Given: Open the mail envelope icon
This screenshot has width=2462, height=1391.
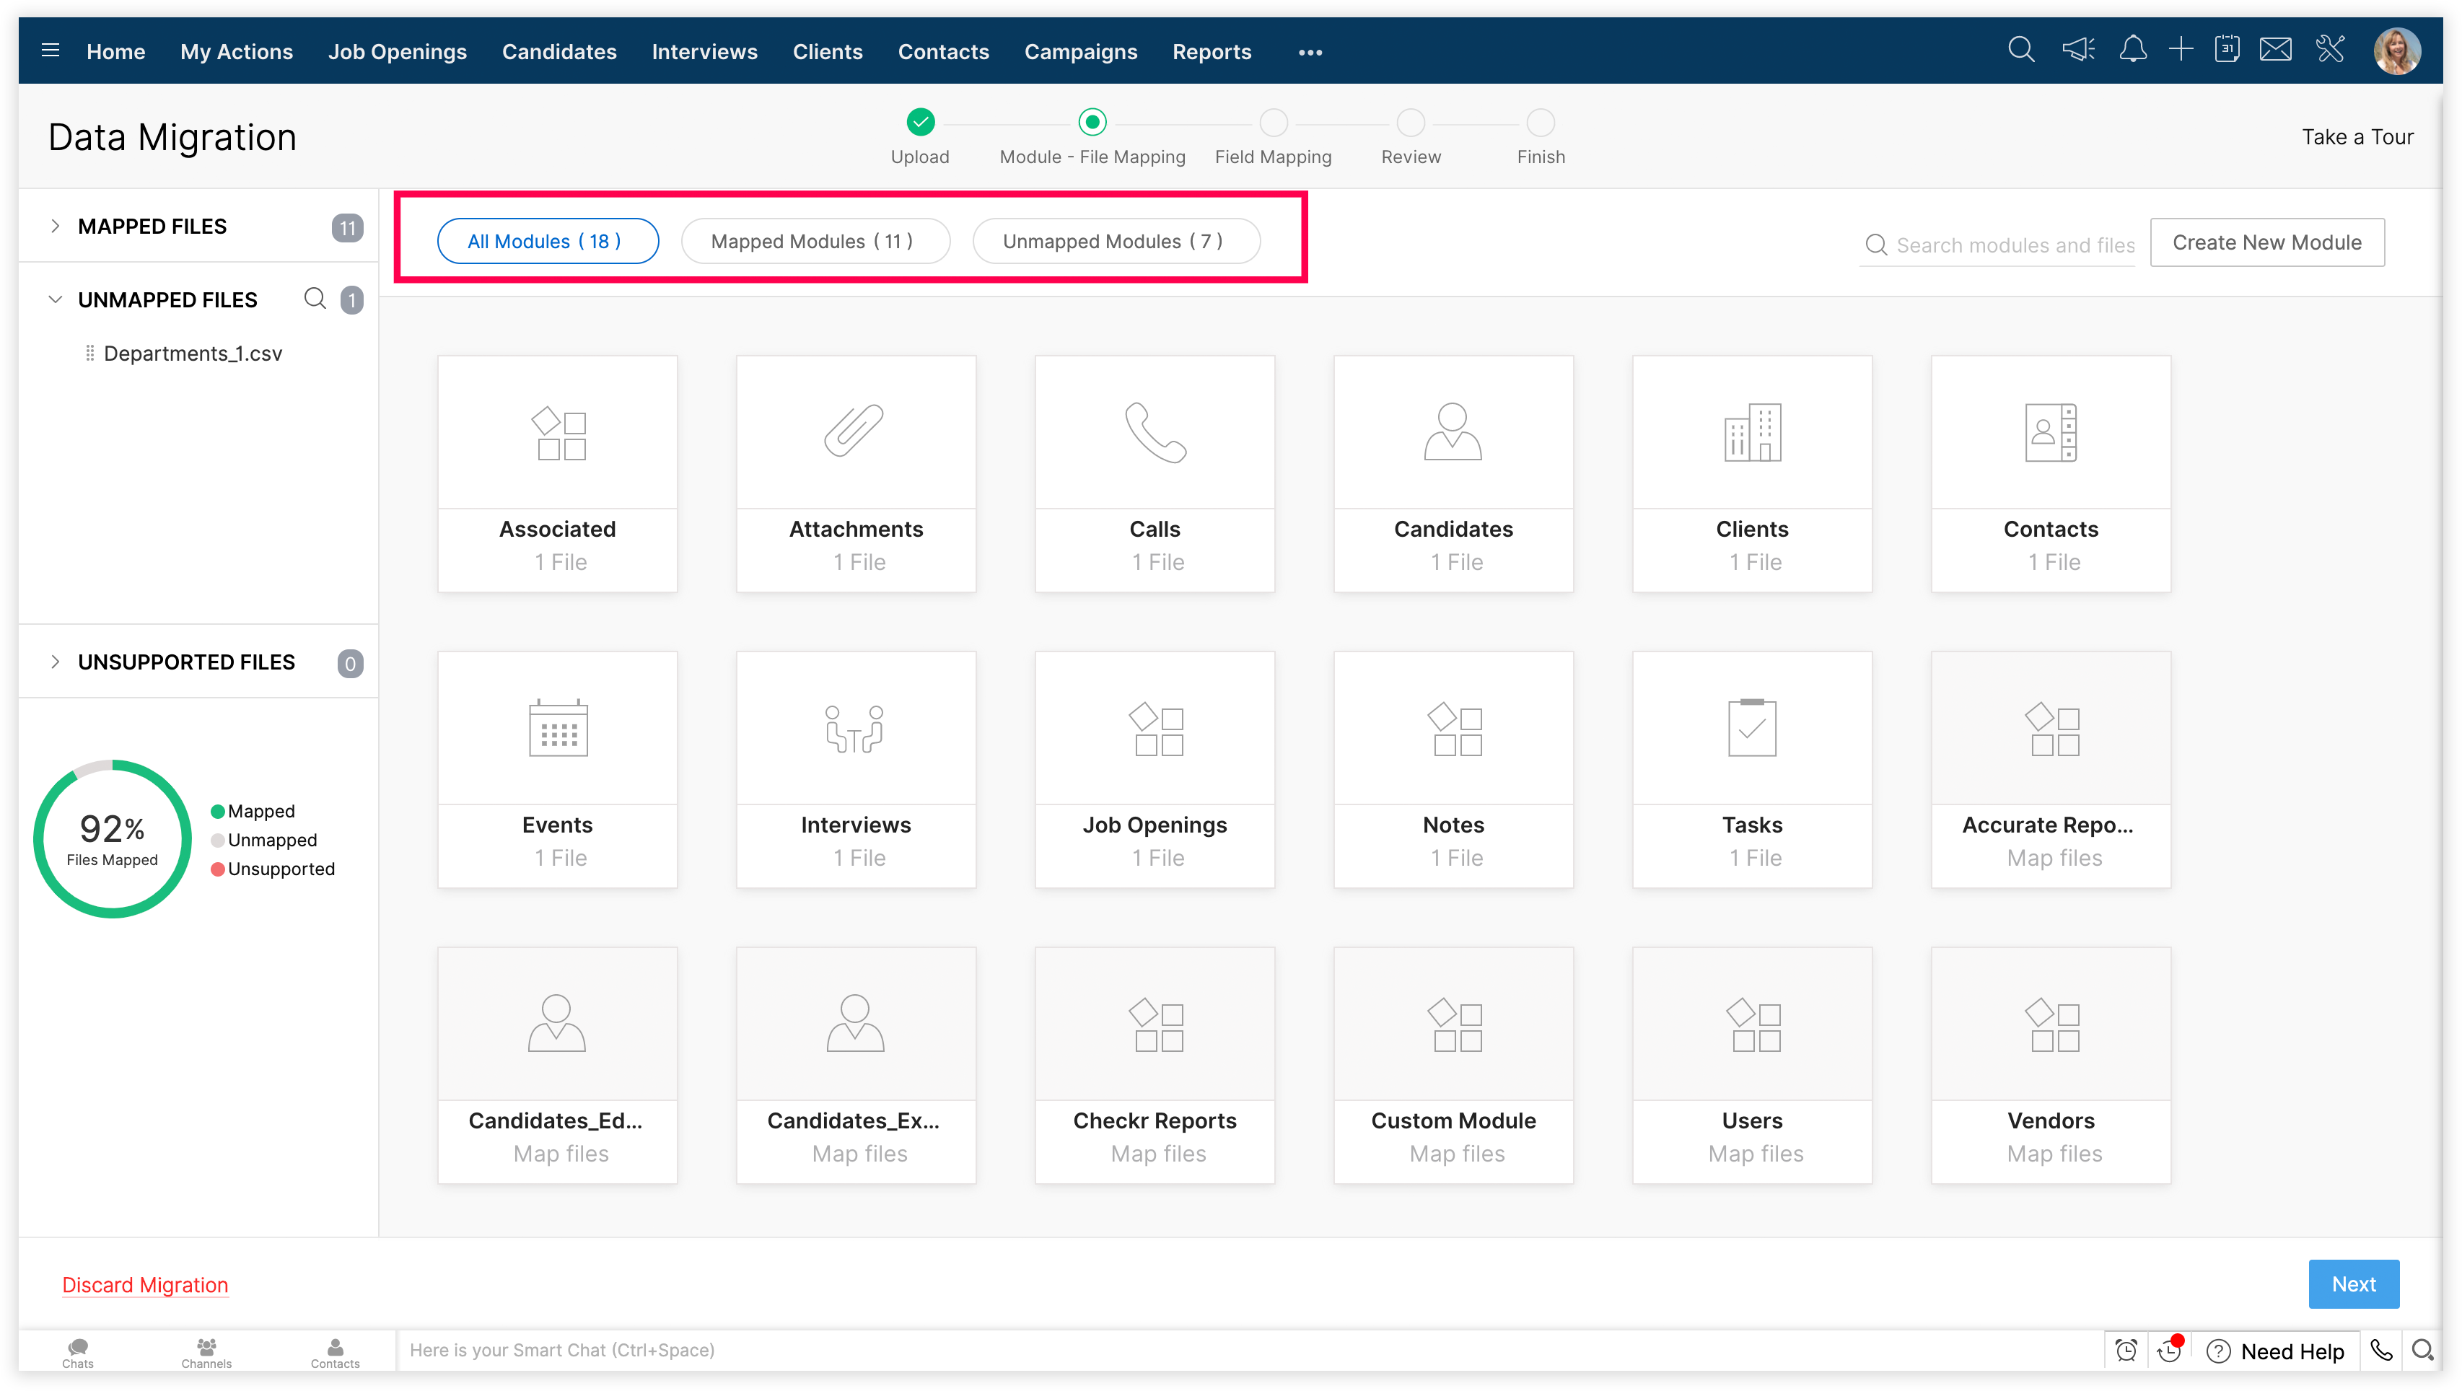Looking at the screenshot, I should tap(2274, 50).
